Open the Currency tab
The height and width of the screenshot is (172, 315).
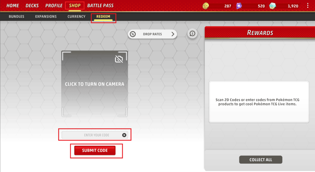76,17
